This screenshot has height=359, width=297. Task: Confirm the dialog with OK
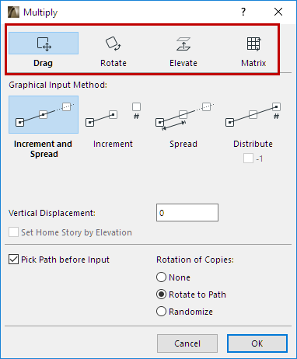coord(257,343)
